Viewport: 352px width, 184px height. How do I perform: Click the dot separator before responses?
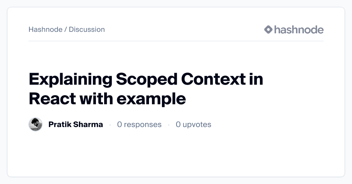click(110, 125)
